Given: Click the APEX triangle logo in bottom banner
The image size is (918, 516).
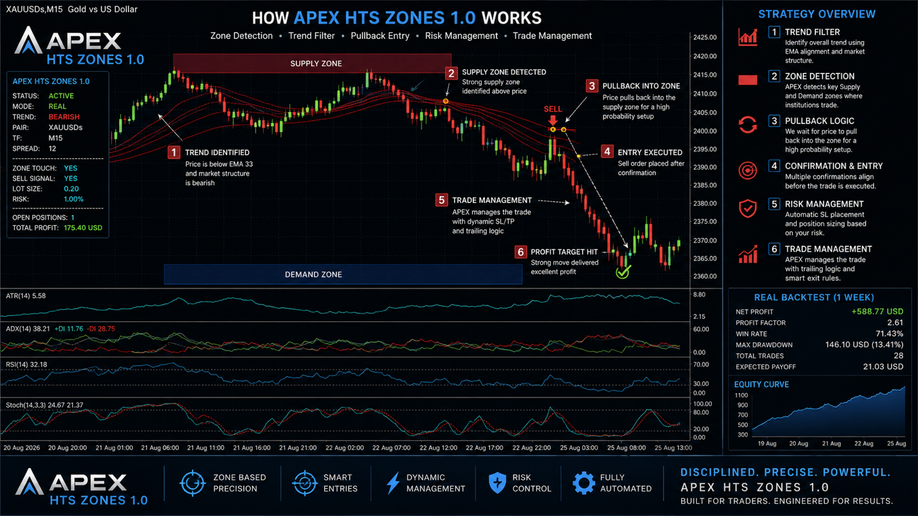Looking at the screenshot, I should click(x=29, y=482).
